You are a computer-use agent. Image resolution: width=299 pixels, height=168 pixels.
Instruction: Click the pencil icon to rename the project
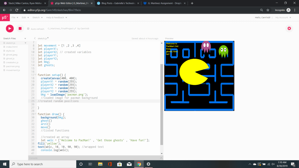click(x=75, y=29)
